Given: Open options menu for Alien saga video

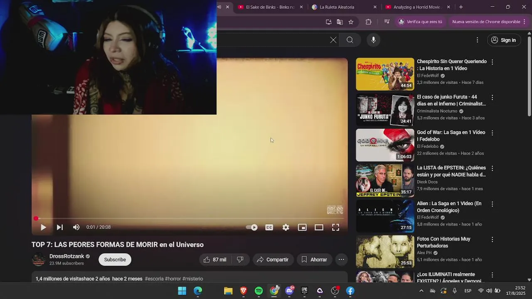Looking at the screenshot, I should tap(492, 204).
